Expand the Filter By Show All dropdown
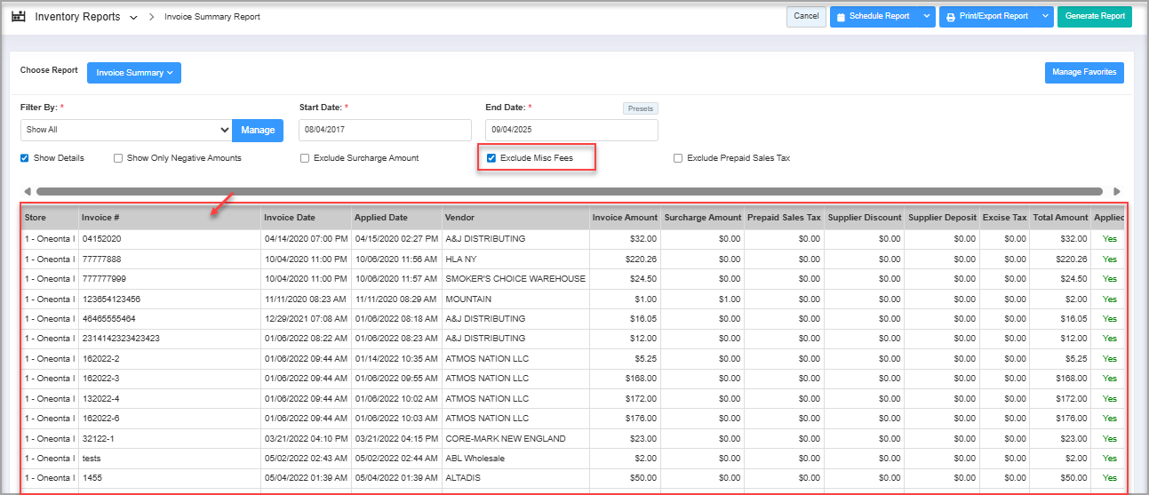The image size is (1149, 495). pyautogui.click(x=125, y=130)
